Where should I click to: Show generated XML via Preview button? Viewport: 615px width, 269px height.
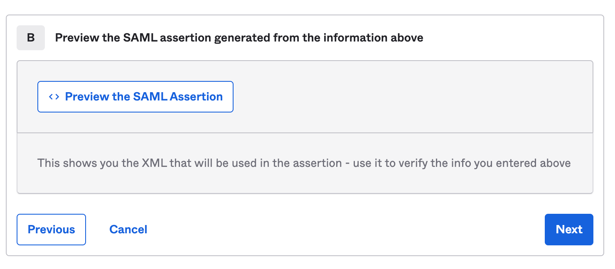(x=135, y=97)
